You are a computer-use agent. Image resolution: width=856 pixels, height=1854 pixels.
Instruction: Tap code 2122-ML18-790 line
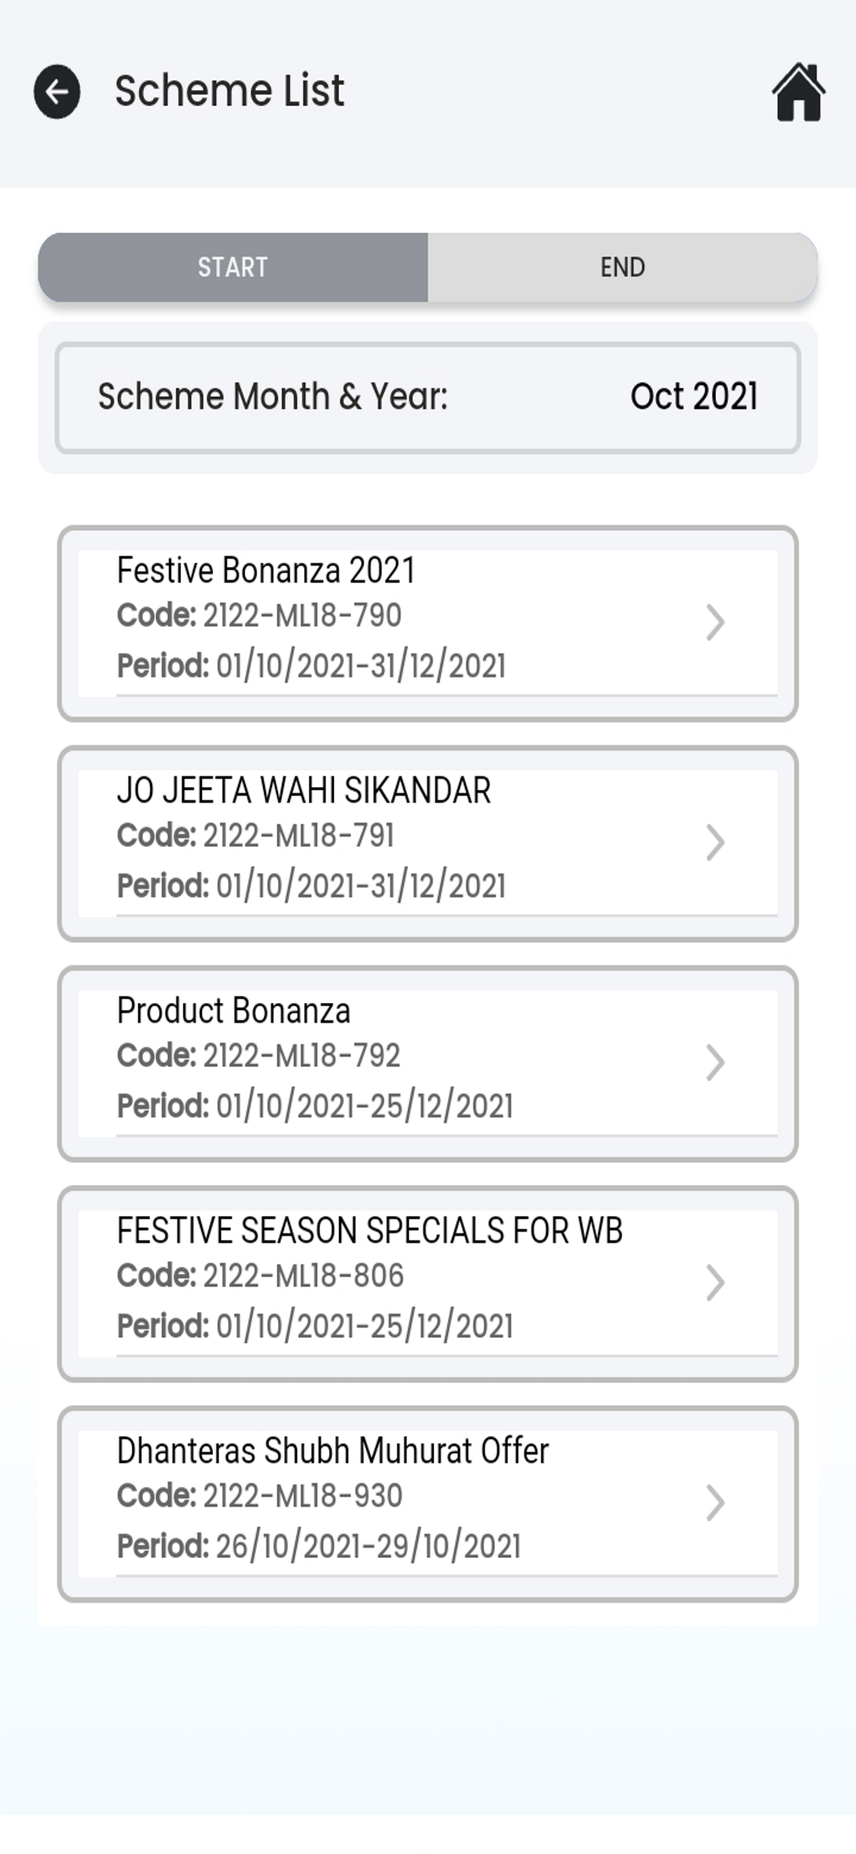(x=259, y=615)
